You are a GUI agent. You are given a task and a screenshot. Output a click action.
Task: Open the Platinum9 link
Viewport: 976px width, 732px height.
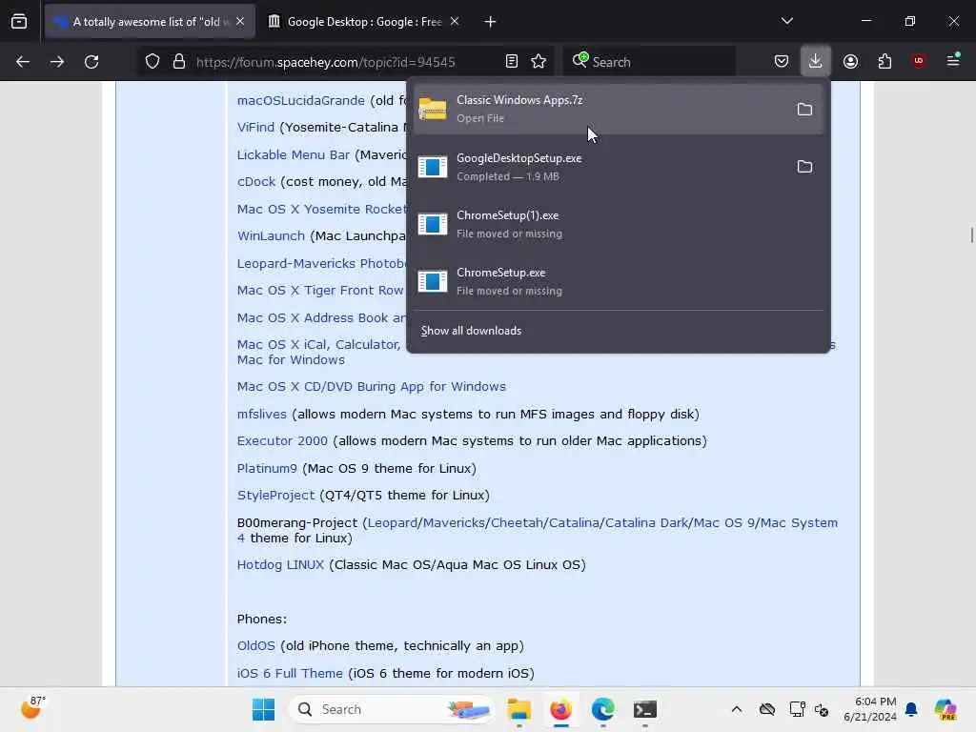(x=267, y=468)
